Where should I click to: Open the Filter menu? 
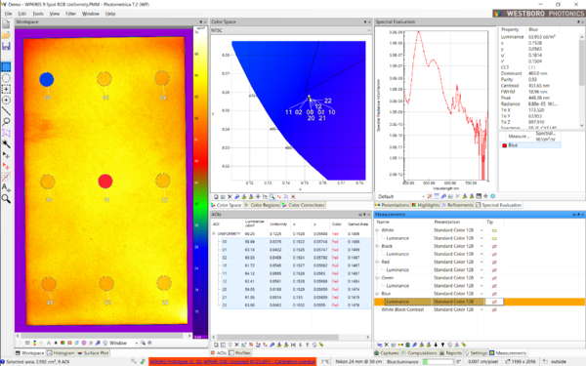tap(70, 14)
